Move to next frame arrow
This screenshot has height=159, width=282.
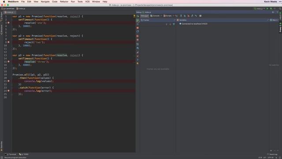(170, 24)
